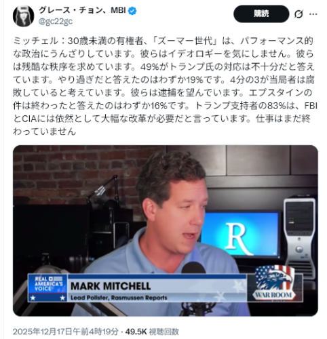Viewport: 327px width, 339px height.
Task: Click the Rasmussen R logo on monitor
Action: (239, 238)
